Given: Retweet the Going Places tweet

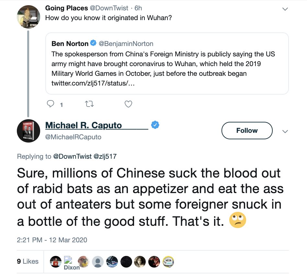Looking at the screenshot, I should [89, 104].
